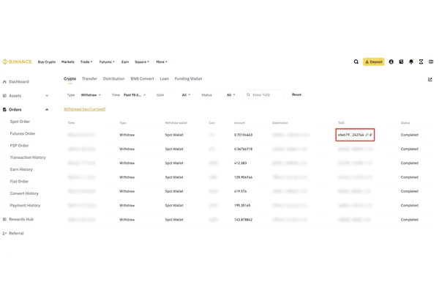This screenshot has width=439, height=293.
Task: Click the yellow Deposit button
Action: (373, 62)
